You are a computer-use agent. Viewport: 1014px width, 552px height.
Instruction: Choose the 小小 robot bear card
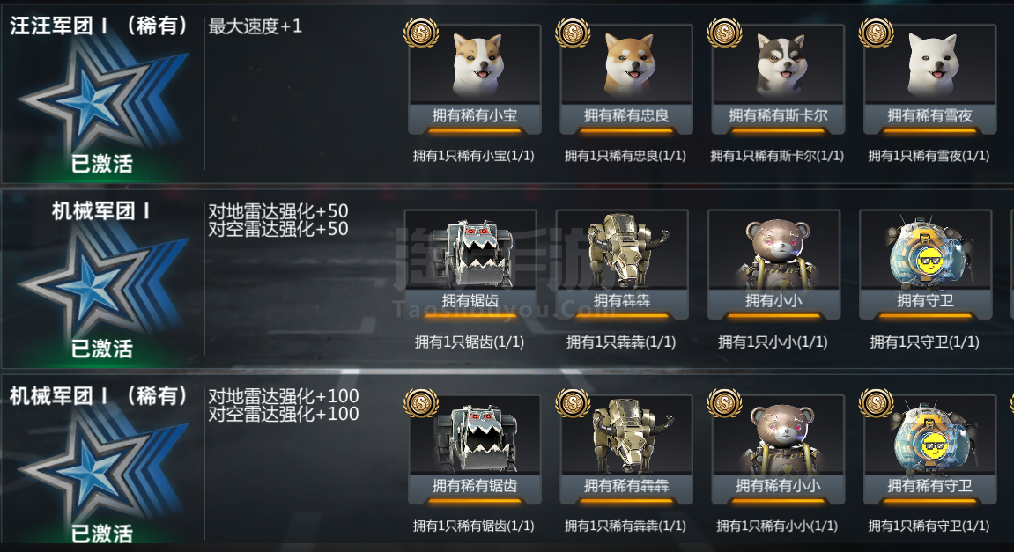coord(773,264)
